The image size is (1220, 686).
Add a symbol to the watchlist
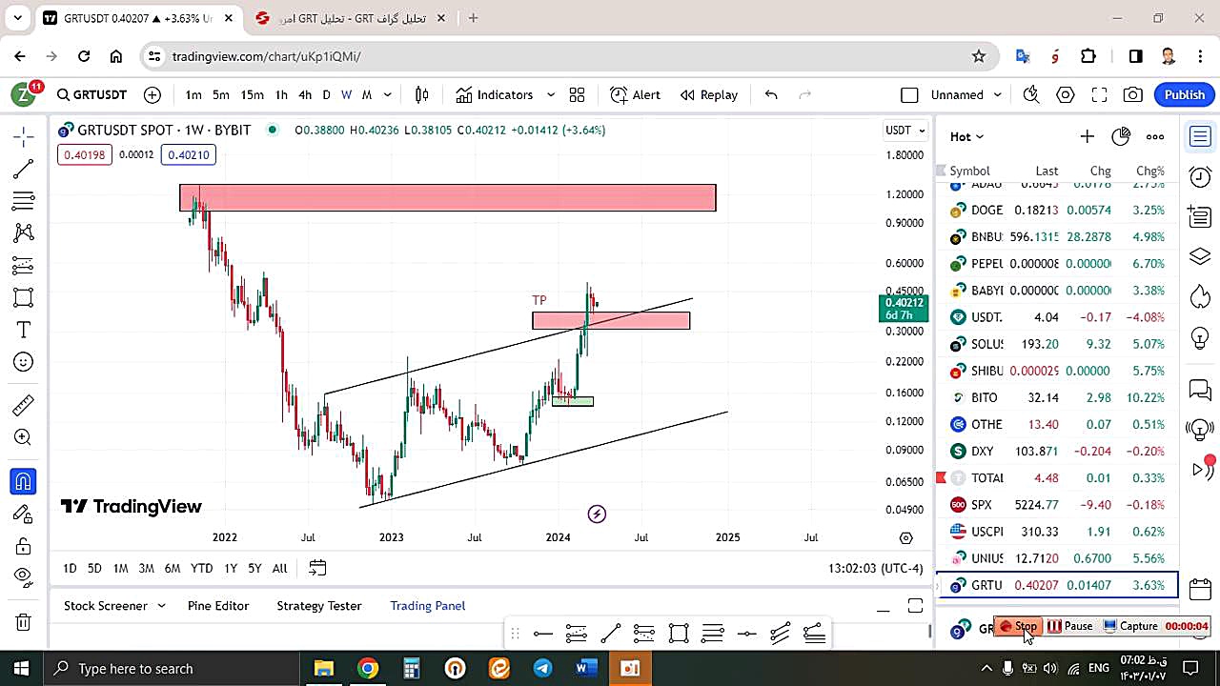1087,136
